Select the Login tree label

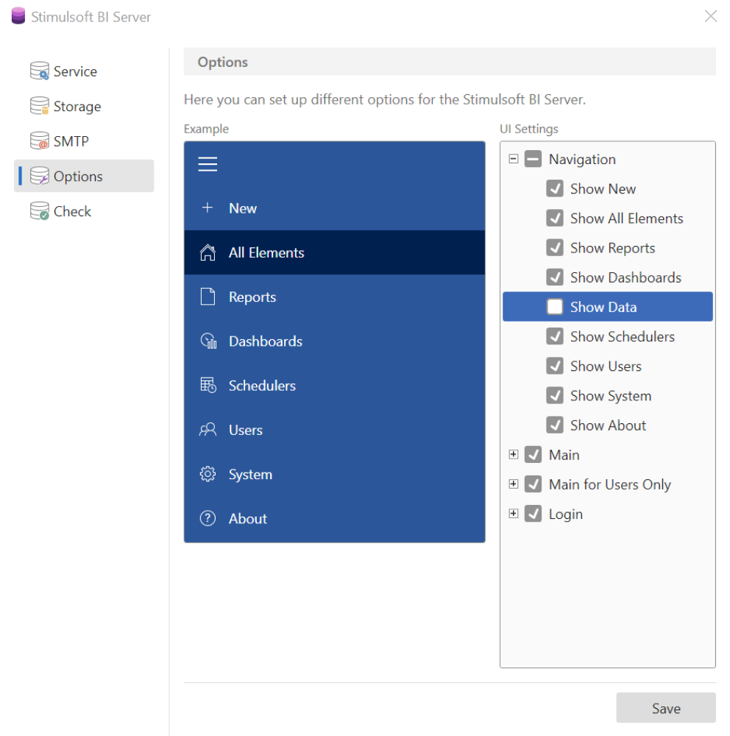[566, 514]
